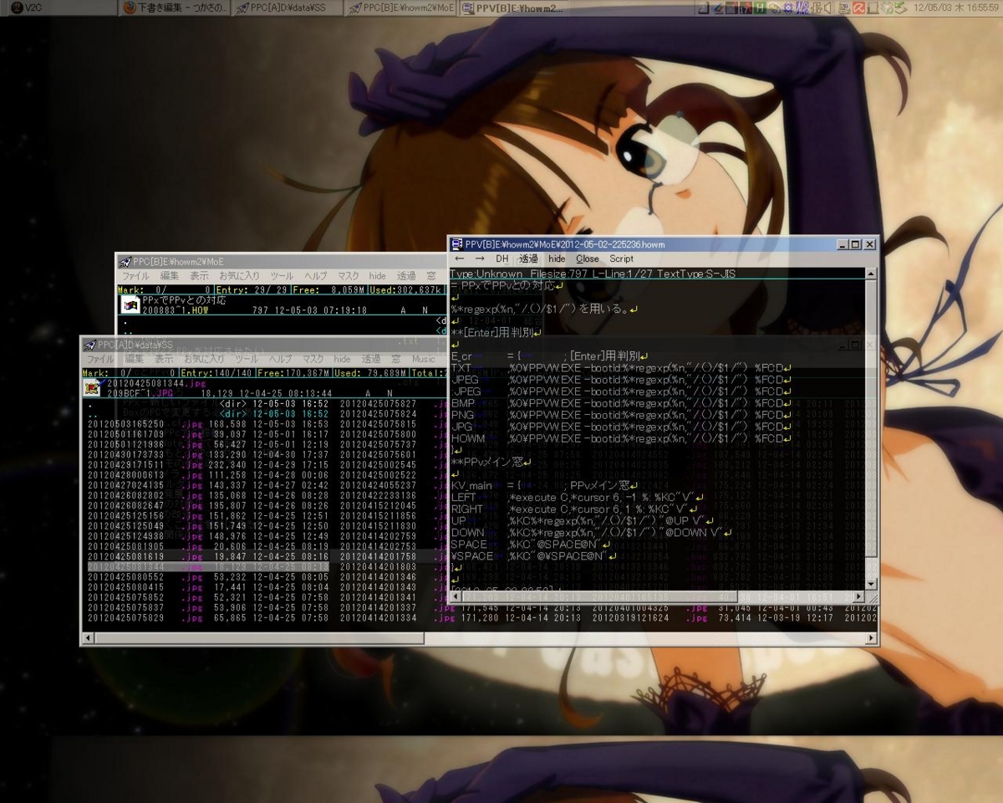Toggle 透過 transparency in the PPV window
Viewport: 1003px width, 803px height.
click(528, 259)
